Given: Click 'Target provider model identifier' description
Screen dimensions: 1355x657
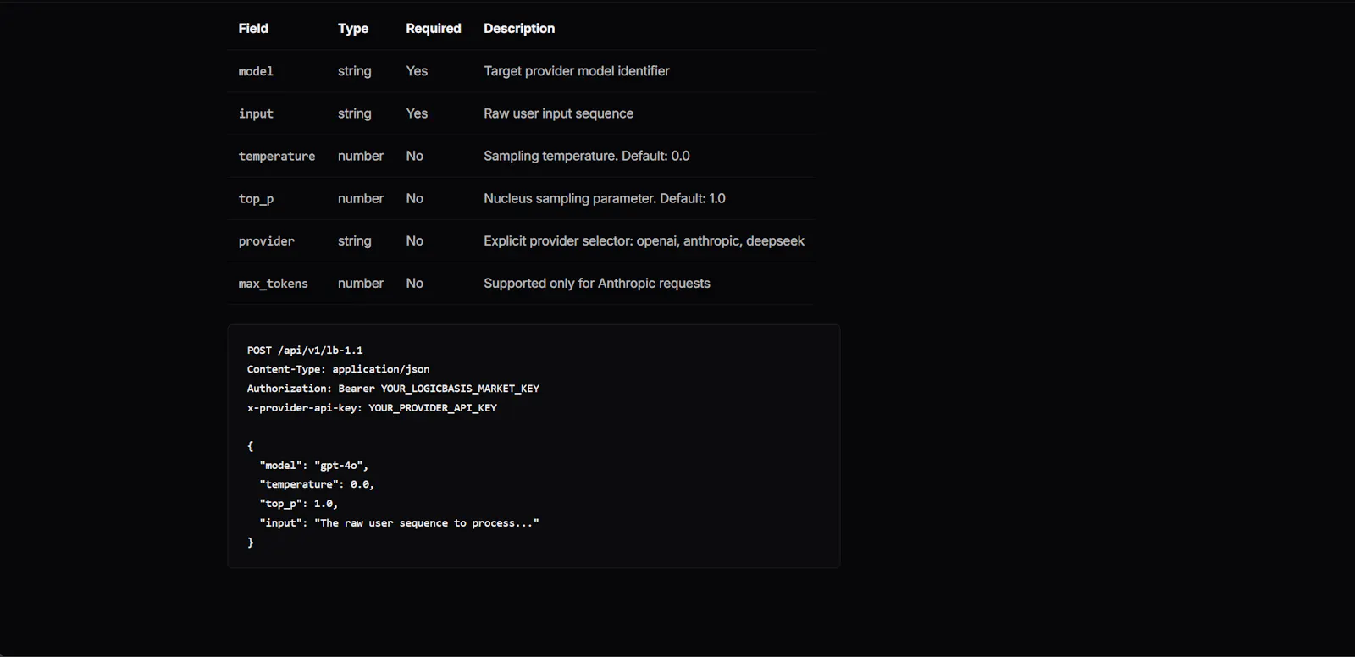Looking at the screenshot, I should coord(577,71).
